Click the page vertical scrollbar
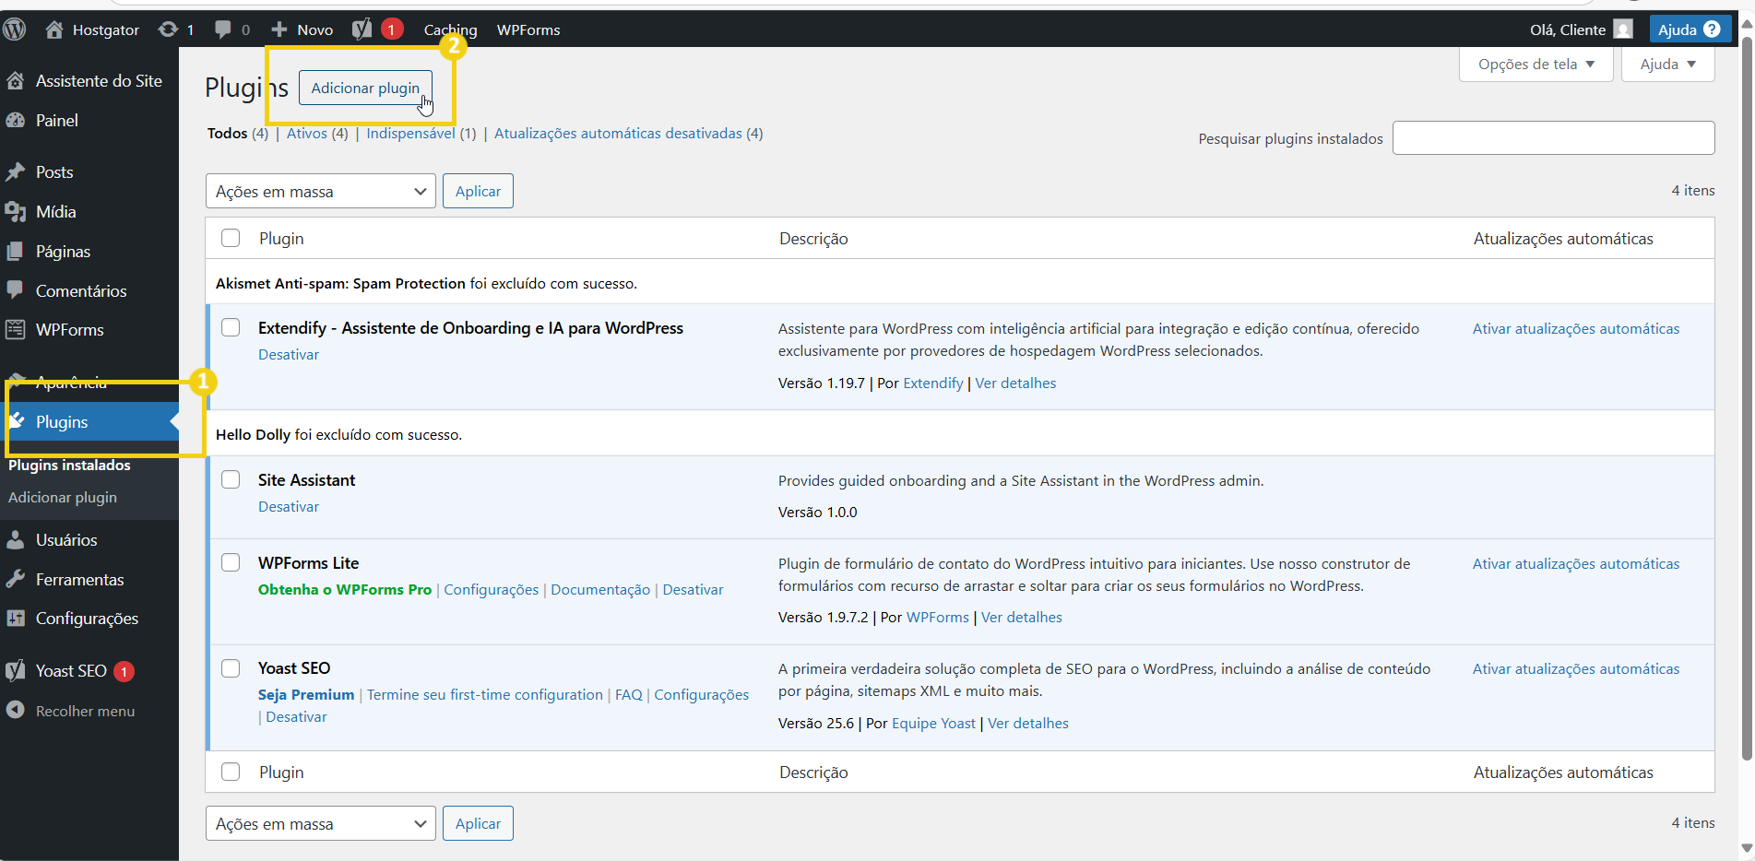Viewport: 1755px width, 861px height. point(1746,396)
